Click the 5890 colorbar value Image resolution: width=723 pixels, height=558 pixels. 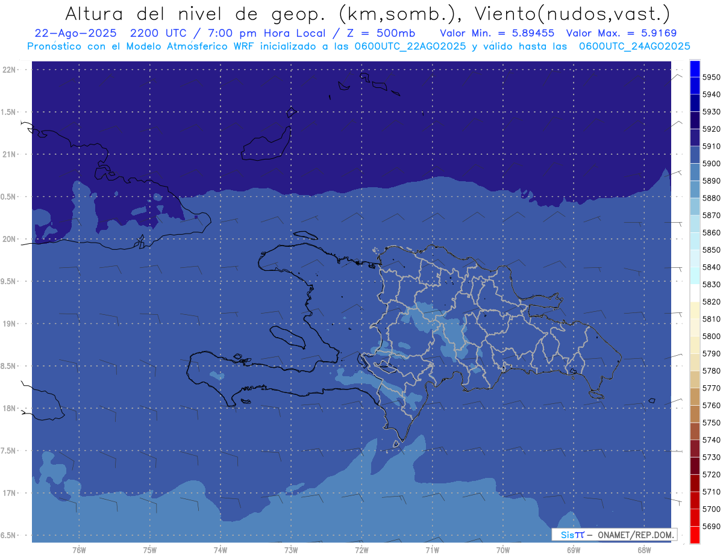tap(712, 181)
